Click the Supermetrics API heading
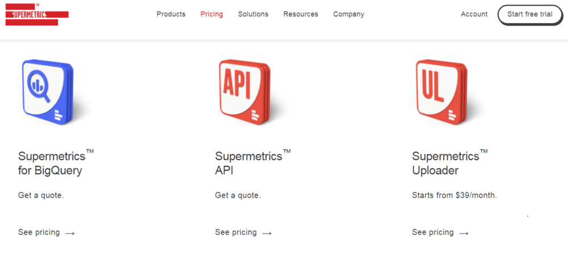 [253, 163]
